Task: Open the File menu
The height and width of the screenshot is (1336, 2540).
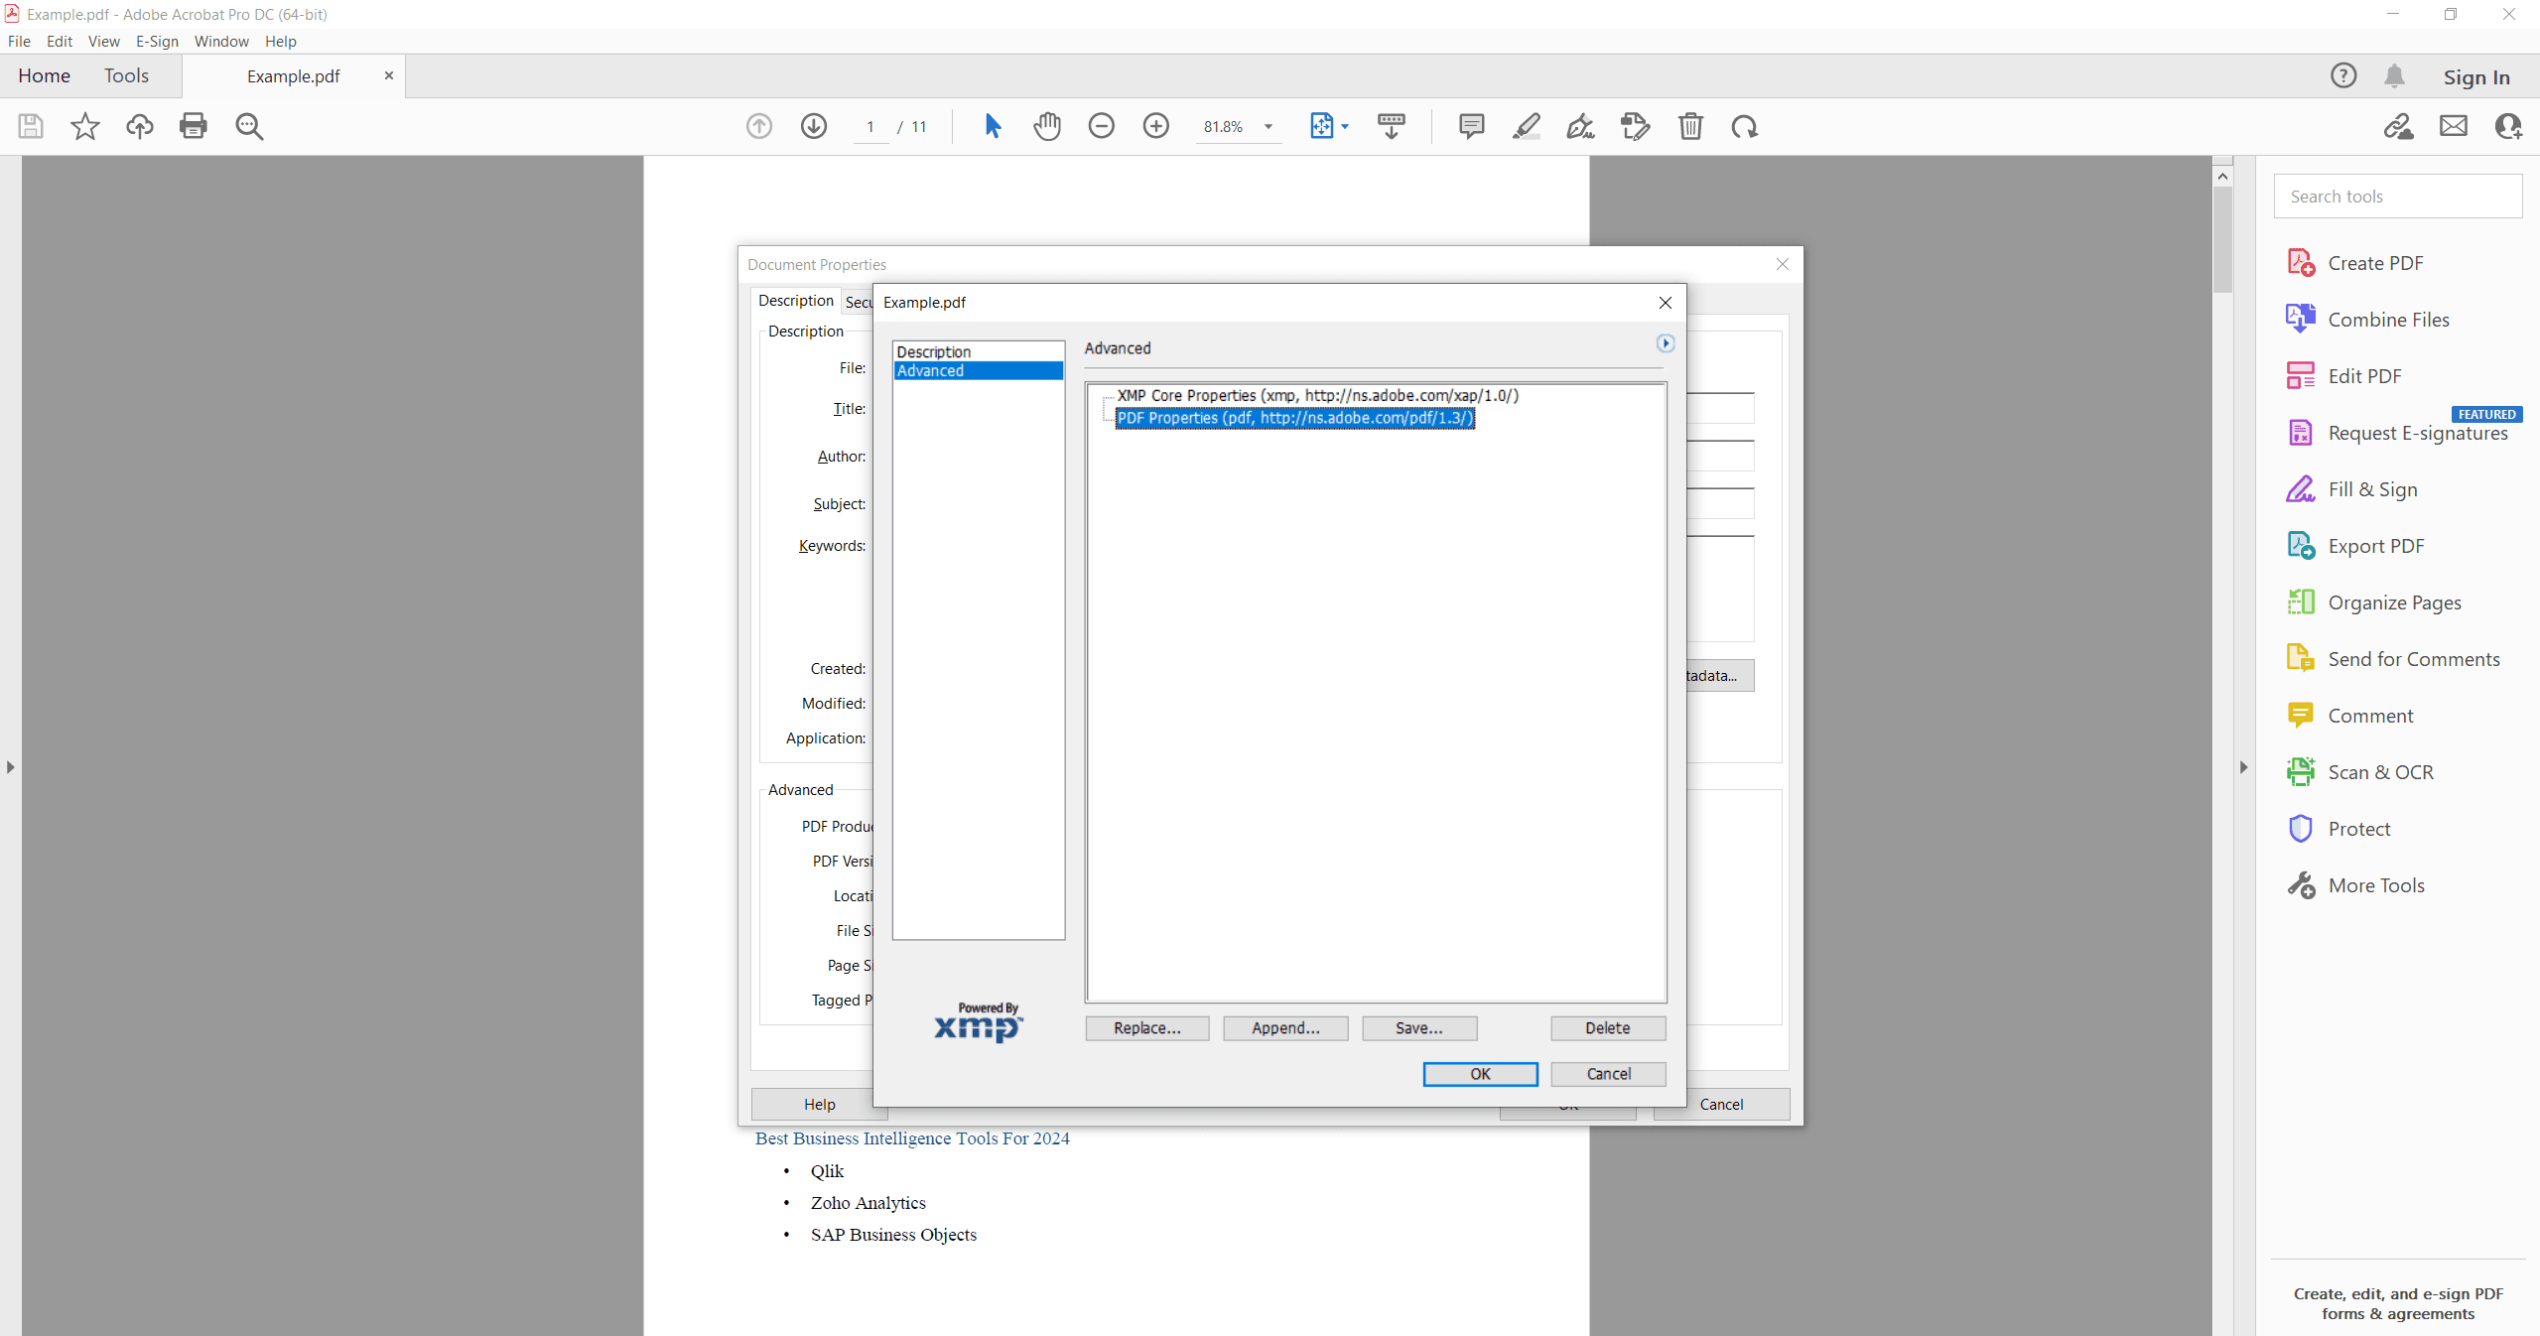Action: point(19,41)
